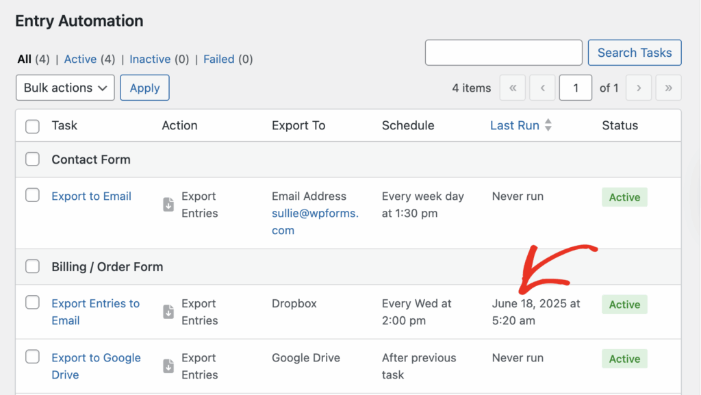Click the Export To column header

coord(298,125)
